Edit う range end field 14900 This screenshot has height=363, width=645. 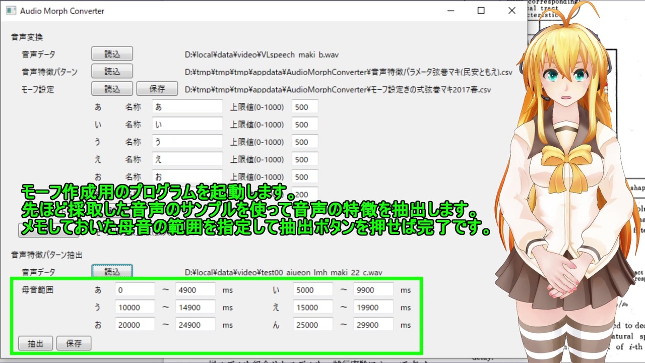[196, 308]
